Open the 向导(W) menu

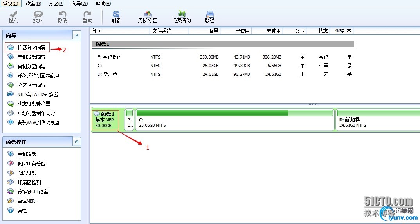coord(79,4)
